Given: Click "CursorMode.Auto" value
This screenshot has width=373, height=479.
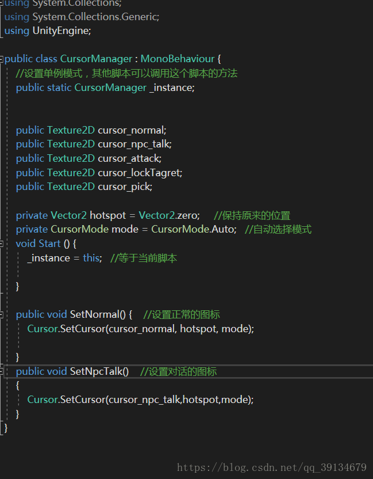Looking at the screenshot, I should coord(193,229).
